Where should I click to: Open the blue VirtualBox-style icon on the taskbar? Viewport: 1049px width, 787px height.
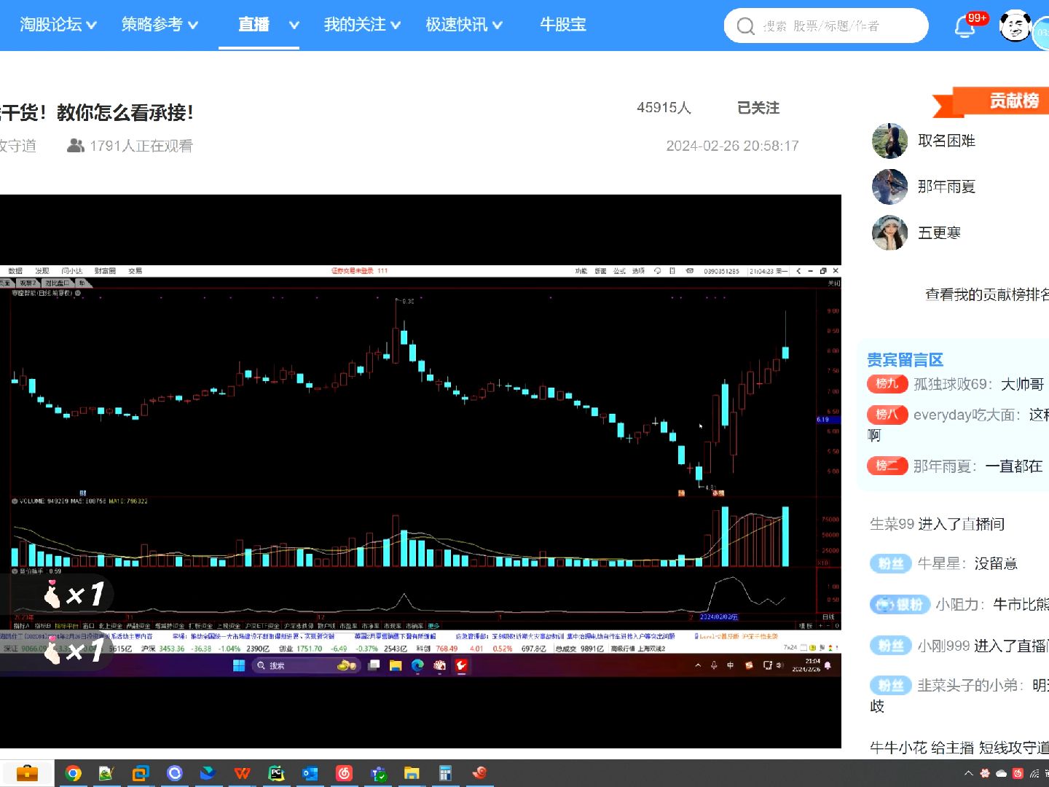pos(141,773)
